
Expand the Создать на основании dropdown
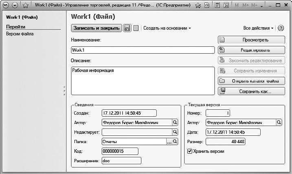167,28
